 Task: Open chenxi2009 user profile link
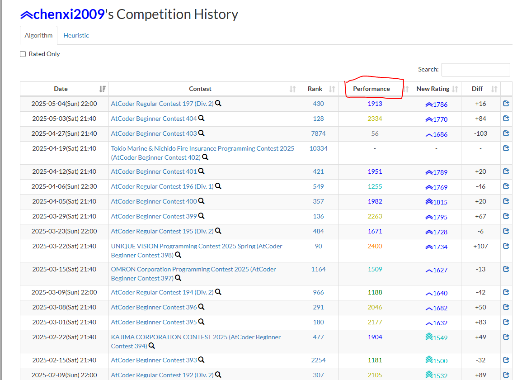[x=62, y=14]
